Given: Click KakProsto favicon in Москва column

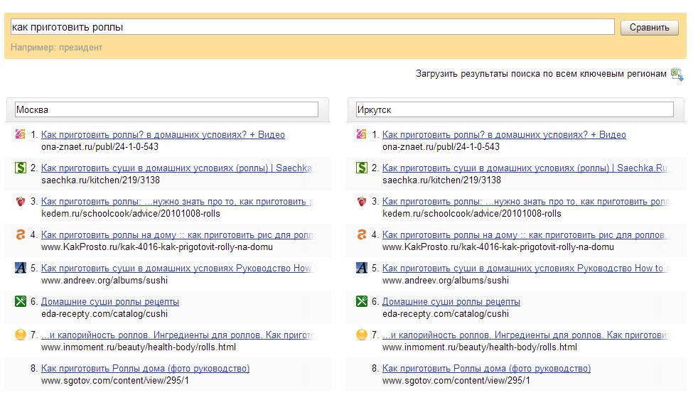Looking at the screenshot, I should coord(21,234).
